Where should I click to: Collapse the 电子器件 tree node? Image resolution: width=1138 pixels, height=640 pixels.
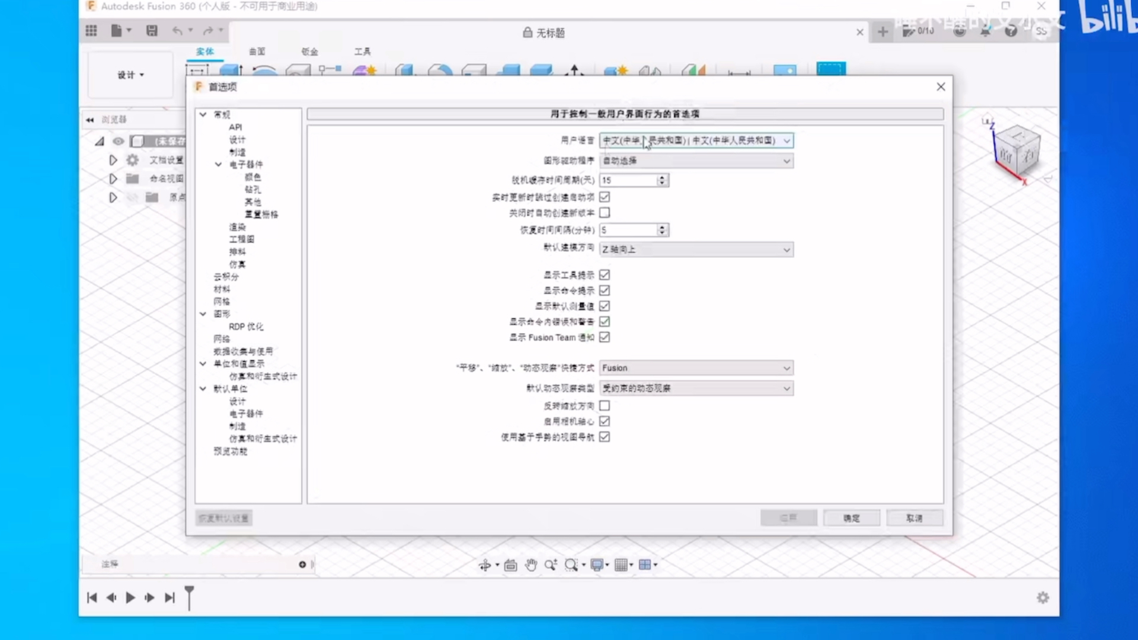pos(218,164)
